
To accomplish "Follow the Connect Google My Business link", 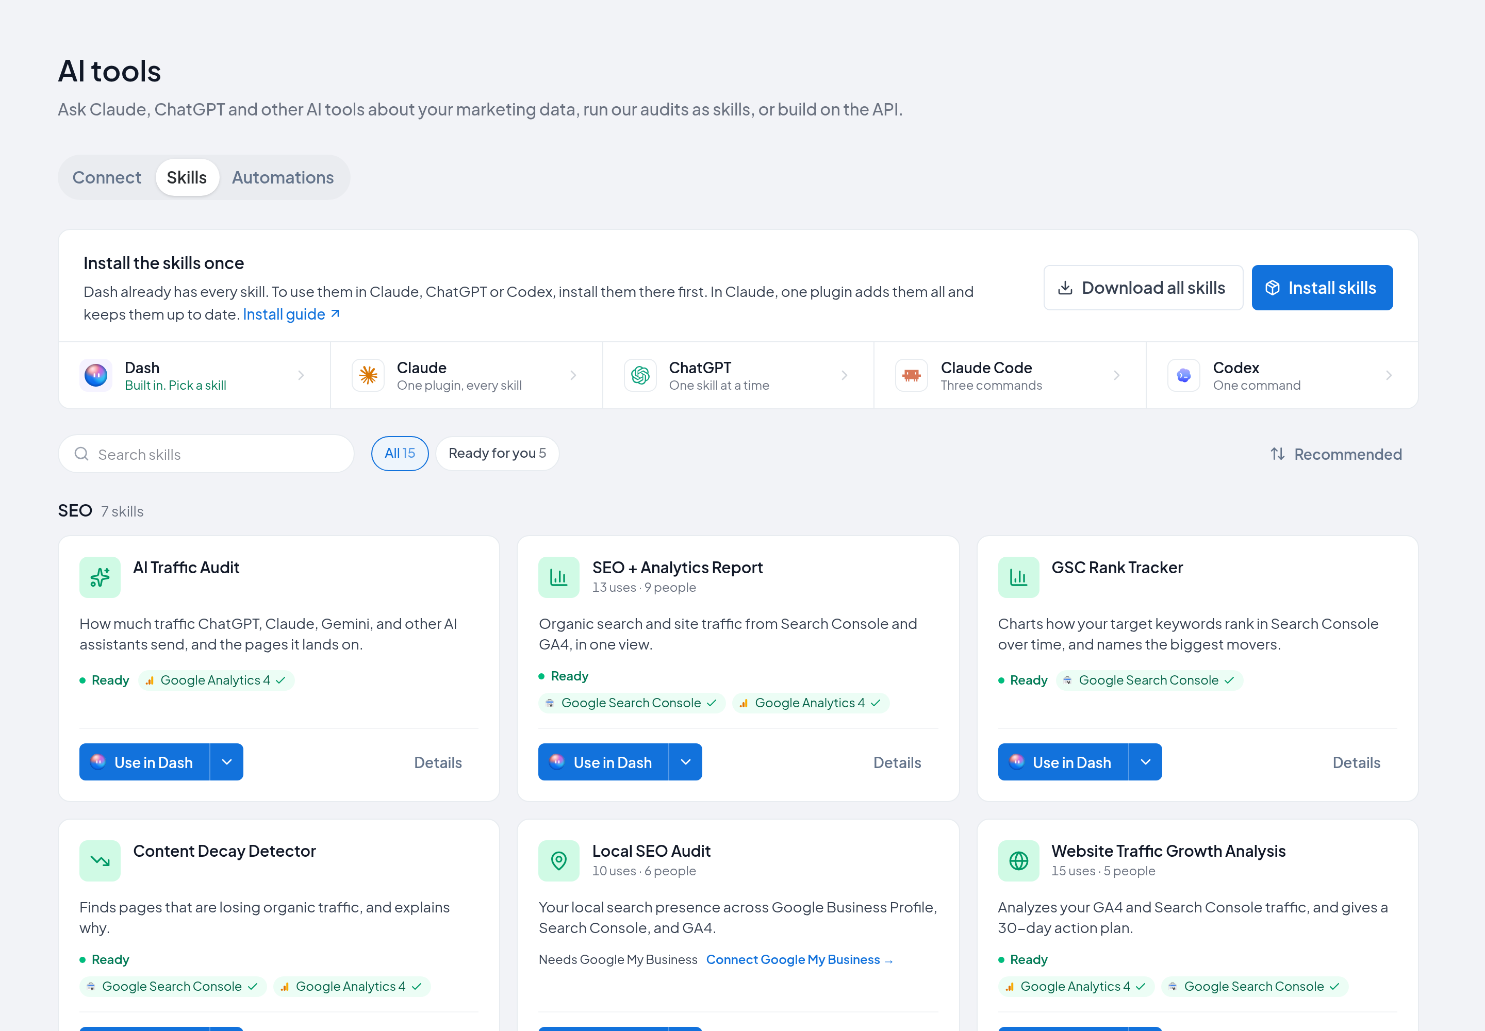I will (800, 960).
